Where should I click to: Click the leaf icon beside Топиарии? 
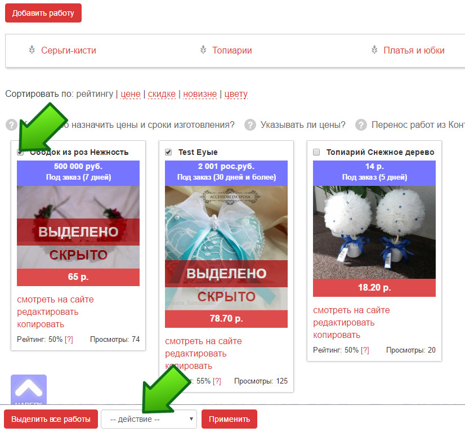[x=203, y=50]
